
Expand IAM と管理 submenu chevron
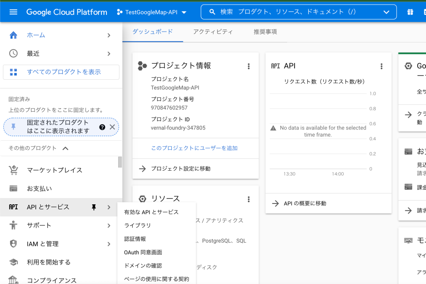[109, 244]
